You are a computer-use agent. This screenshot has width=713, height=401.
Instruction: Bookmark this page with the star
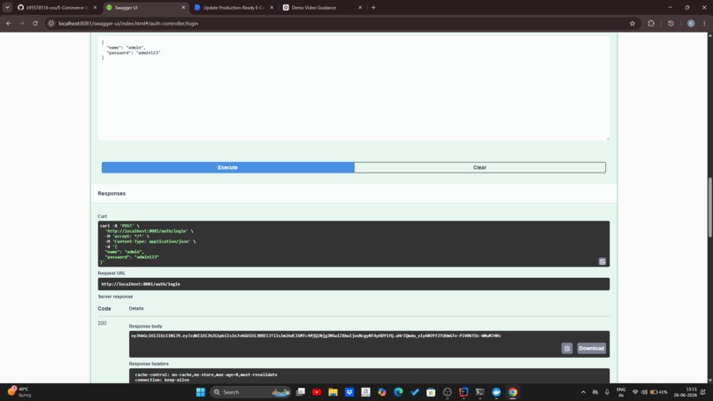[x=632, y=23]
